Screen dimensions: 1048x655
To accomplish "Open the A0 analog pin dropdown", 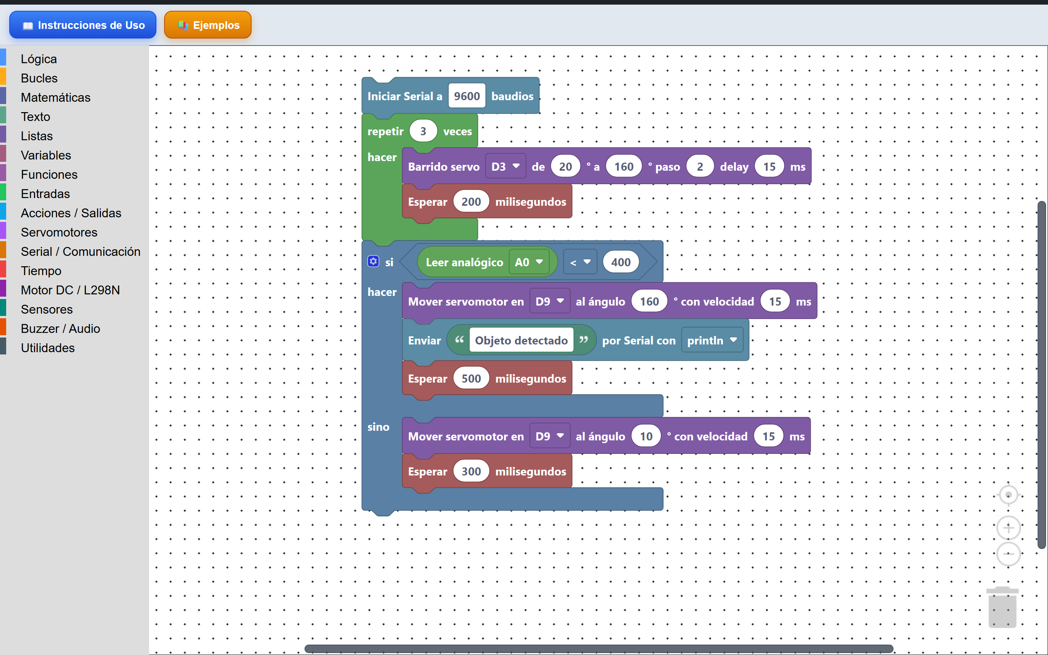I will pyautogui.click(x=529, y=262).
